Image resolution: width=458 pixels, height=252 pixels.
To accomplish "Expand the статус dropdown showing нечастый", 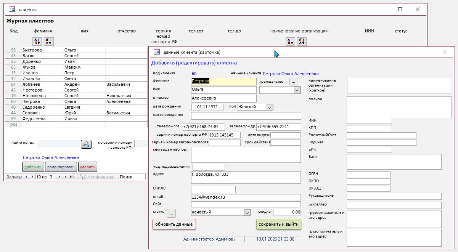I will (x=247, y=212).
